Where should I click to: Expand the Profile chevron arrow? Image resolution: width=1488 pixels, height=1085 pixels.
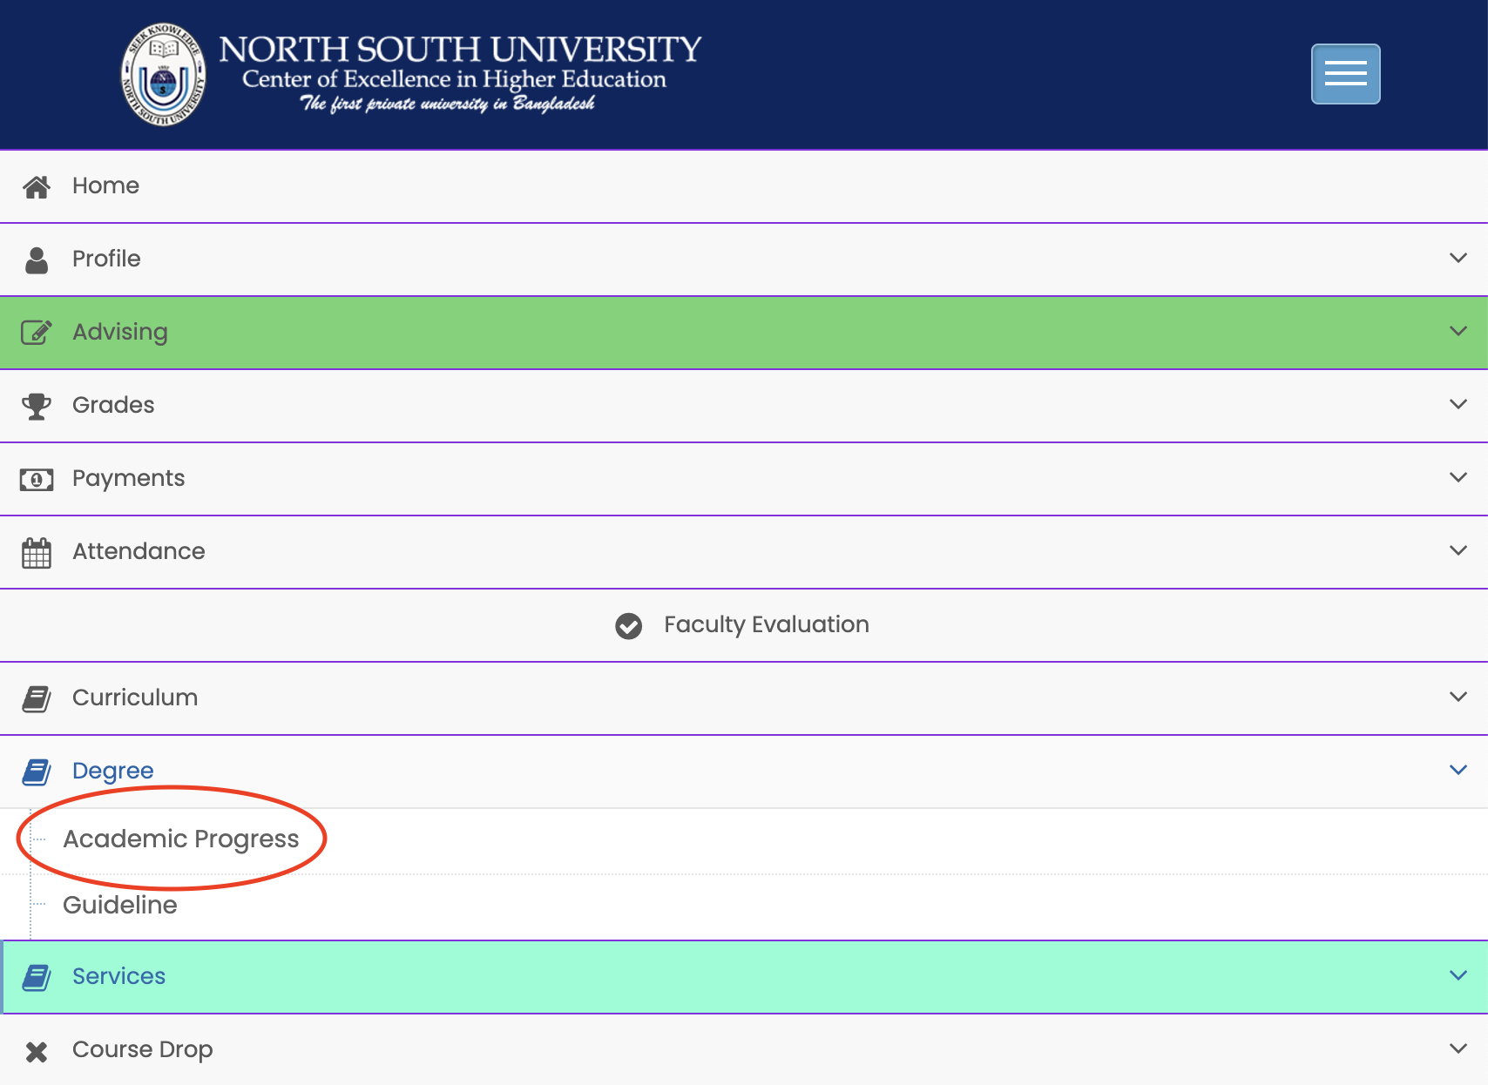pos(1458,258)
